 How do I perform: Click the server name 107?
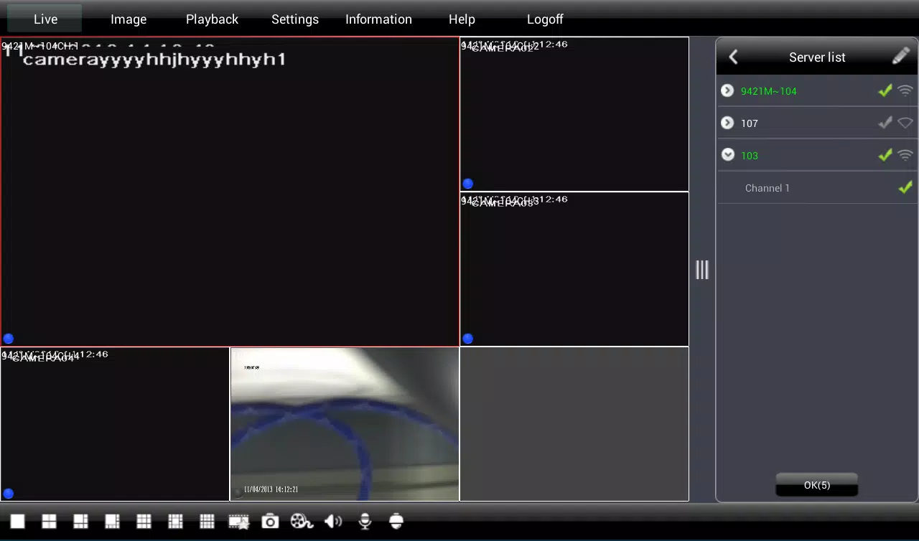750,123
